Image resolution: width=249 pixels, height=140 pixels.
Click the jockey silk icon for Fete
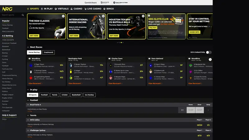pyautogui.click(x=71, y=77)
